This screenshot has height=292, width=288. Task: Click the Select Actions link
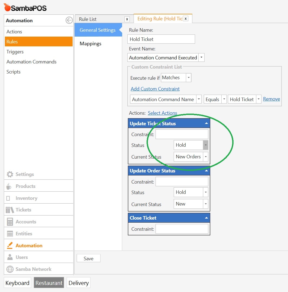(x=162, y=113)
